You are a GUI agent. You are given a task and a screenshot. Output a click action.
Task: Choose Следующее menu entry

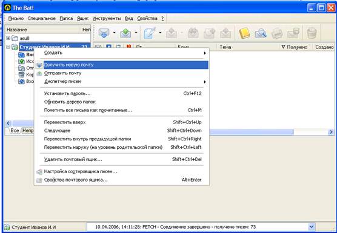pyautogui.click(x=122, y=131)
